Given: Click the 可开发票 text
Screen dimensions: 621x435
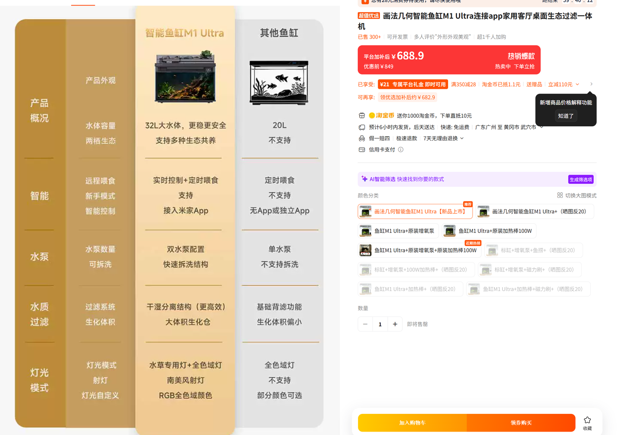Looking at the screenshot, I should pyautogui.click(x=397, y=37).
